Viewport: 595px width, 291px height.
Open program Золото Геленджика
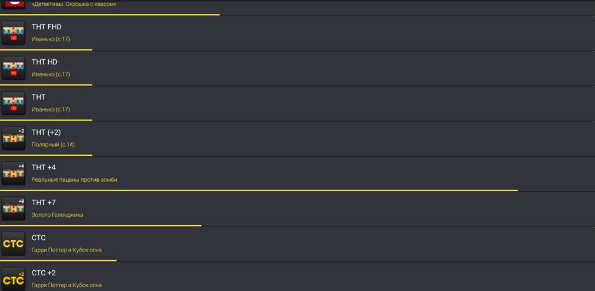(58, 215)
